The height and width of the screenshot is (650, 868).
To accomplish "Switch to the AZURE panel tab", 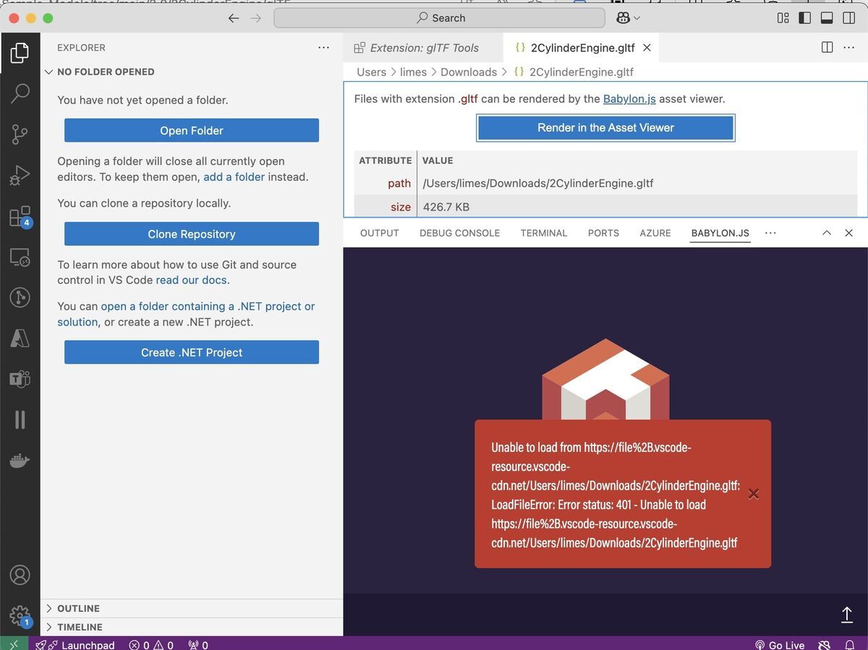I will 655,233.
